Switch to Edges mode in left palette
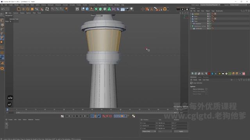The image size is (250, 140). coord(2,33)
